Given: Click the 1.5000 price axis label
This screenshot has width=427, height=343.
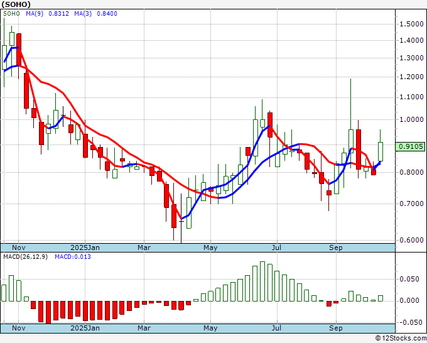Looking at the screenshot, I should coord(411,24).
